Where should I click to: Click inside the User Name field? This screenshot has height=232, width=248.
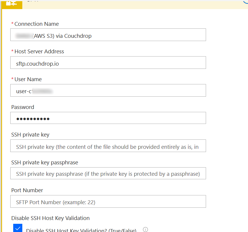coord(108,90)
